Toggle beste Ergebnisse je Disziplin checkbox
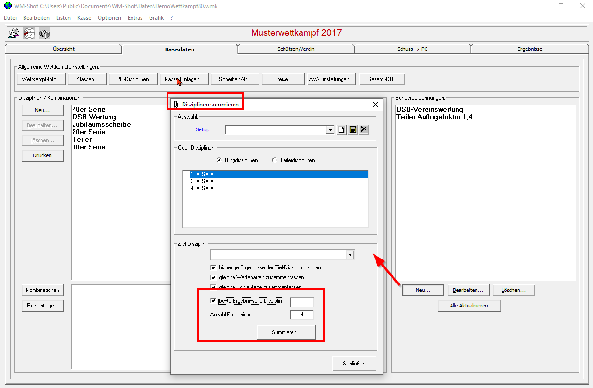 (213, 301)
